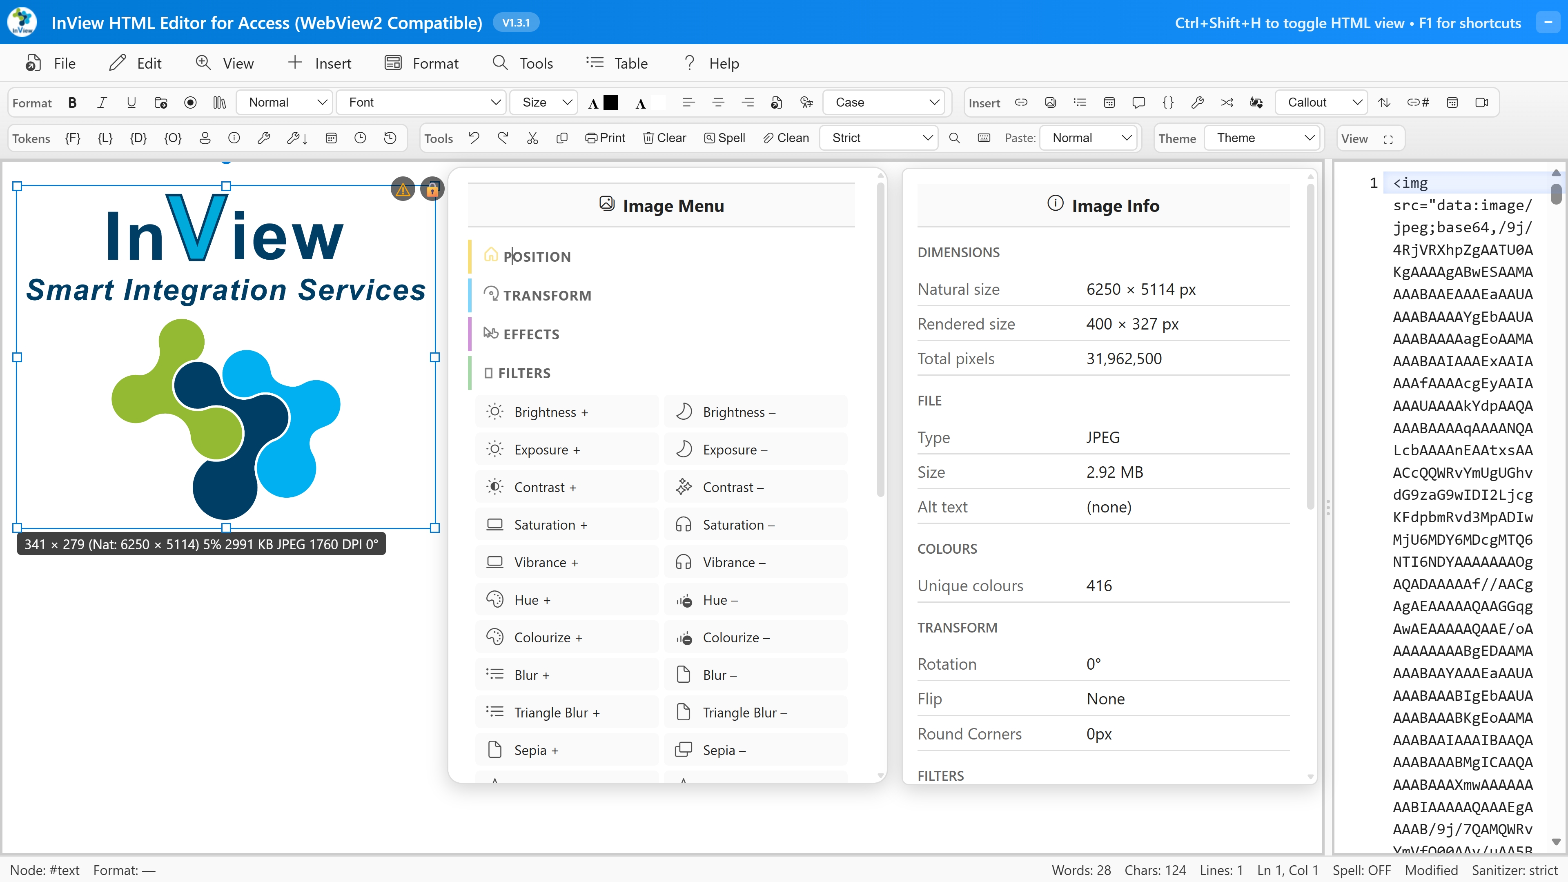The image size is (1568, 882).
Task: Click the Brightness + filter button
Action: click(567, 412)
